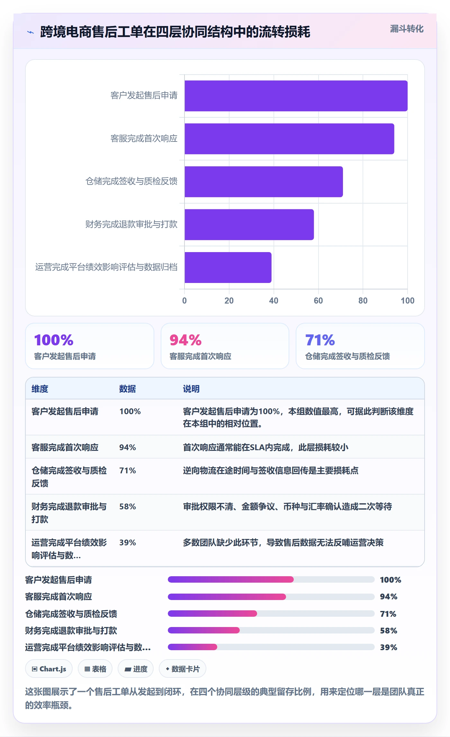
Task: Click the 71% progress bar for 仓储完成签收与质检反馈
Action: pyautogui.click(x=271, y=614)
